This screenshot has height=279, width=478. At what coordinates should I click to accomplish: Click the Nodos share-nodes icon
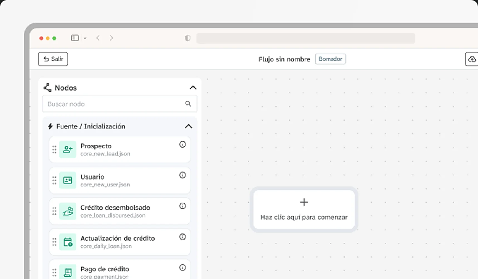tap(48, 88)
